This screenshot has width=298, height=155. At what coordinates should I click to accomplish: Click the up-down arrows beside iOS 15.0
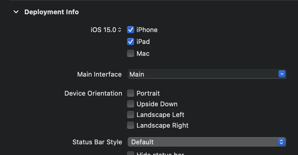(x=120, y=30)
